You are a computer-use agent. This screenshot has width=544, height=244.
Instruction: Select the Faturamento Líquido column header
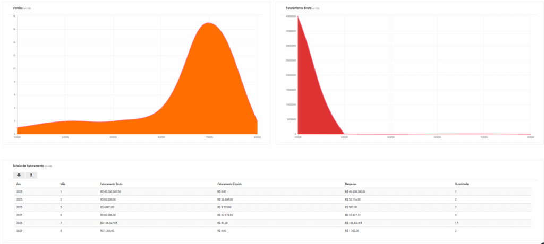point(229,184)
